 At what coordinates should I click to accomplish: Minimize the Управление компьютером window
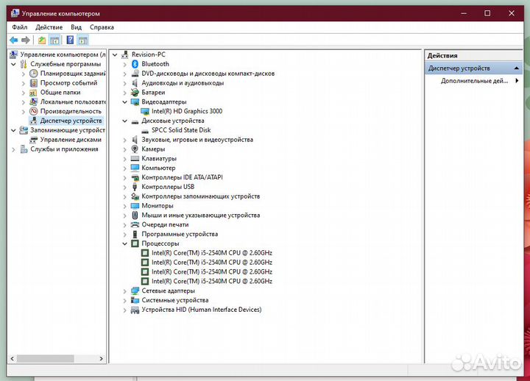(464, 13)
